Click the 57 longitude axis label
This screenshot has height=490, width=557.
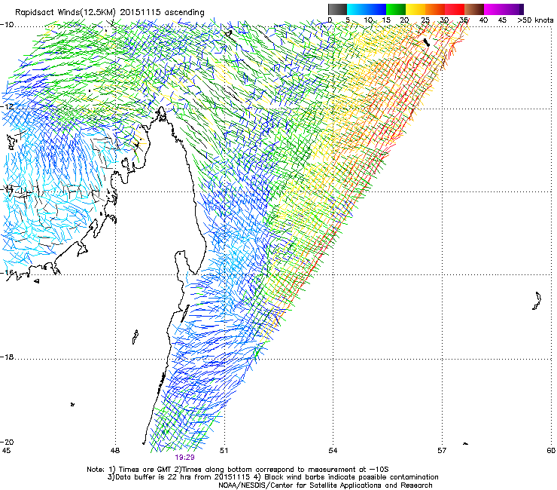pyautogui.click(x=442, y=451)
